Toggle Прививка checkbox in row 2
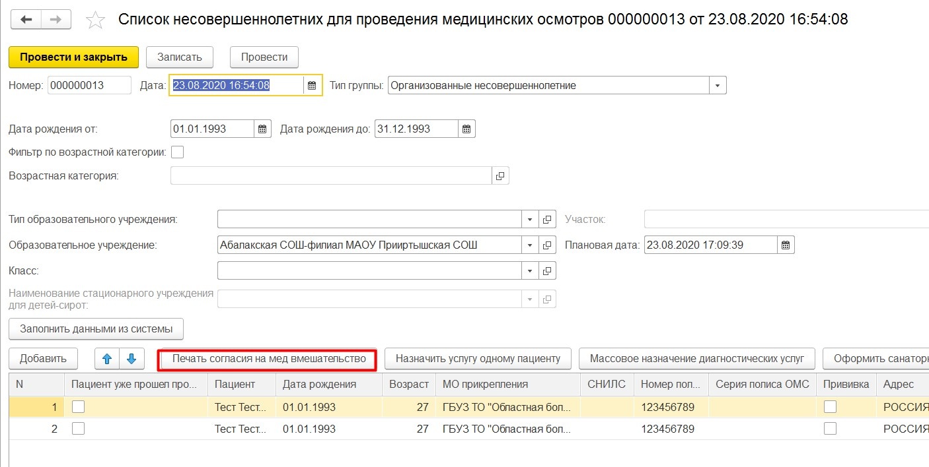Viewport: 929px width, 467px height. tap(830, 429)
